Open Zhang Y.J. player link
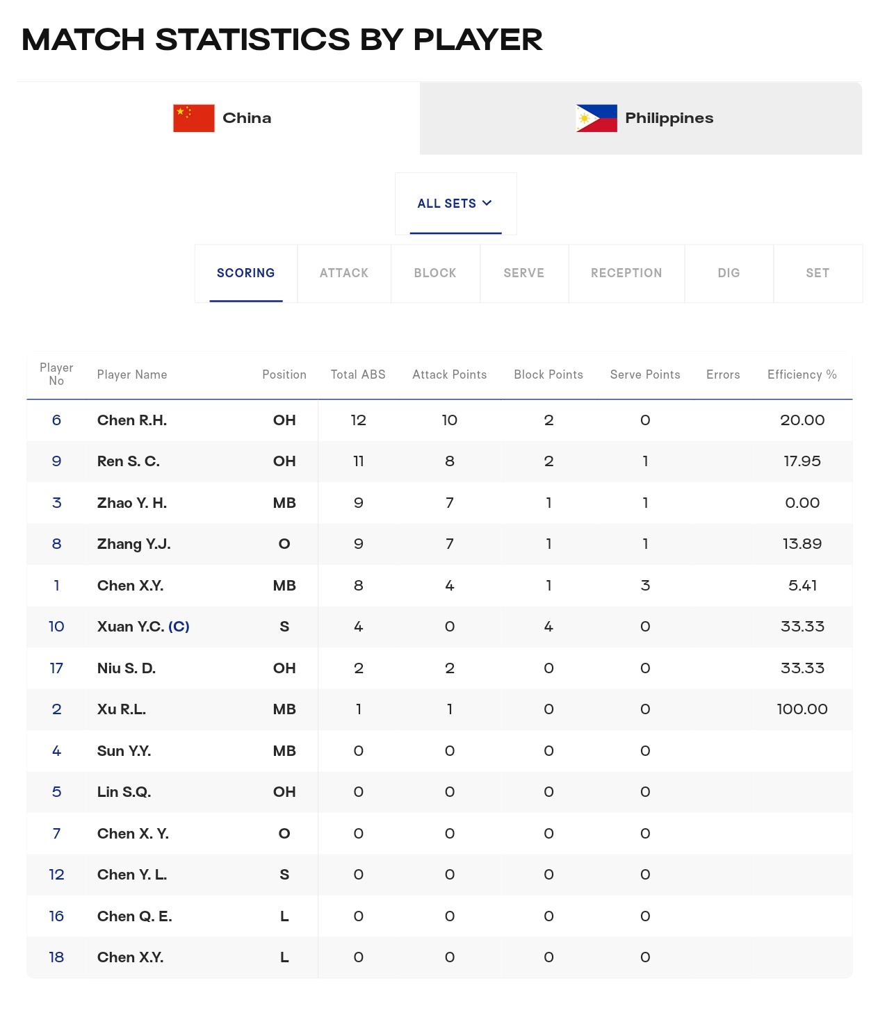This screenshot has height=1022, width=878. coord(134,544)
